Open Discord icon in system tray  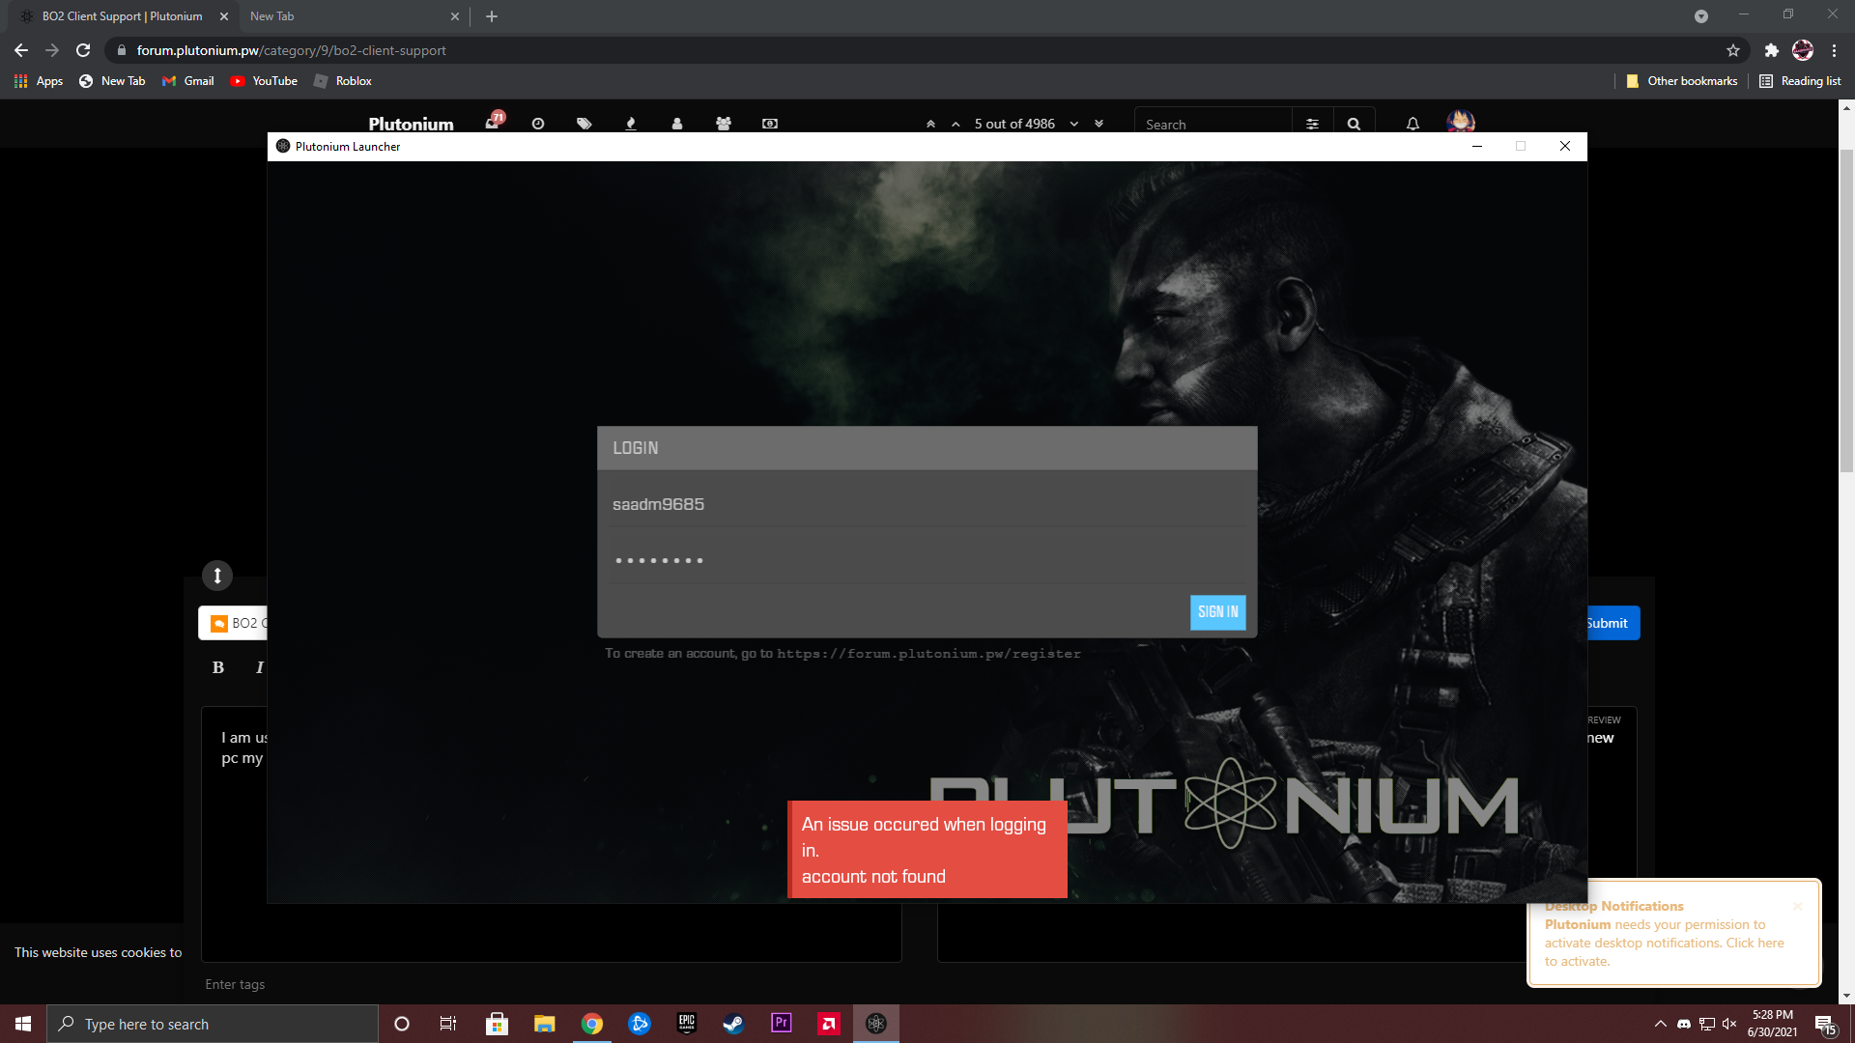[1684, 1024]
